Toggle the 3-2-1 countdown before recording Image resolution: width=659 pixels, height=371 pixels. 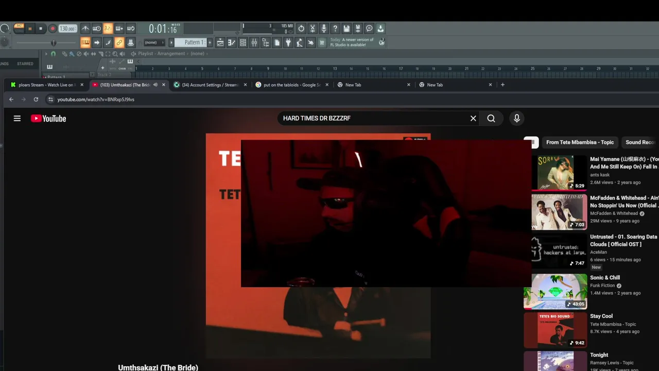pos(108,28)
